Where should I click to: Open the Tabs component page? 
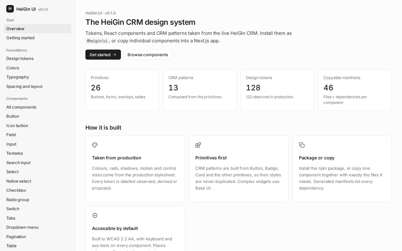pos(37,218)
